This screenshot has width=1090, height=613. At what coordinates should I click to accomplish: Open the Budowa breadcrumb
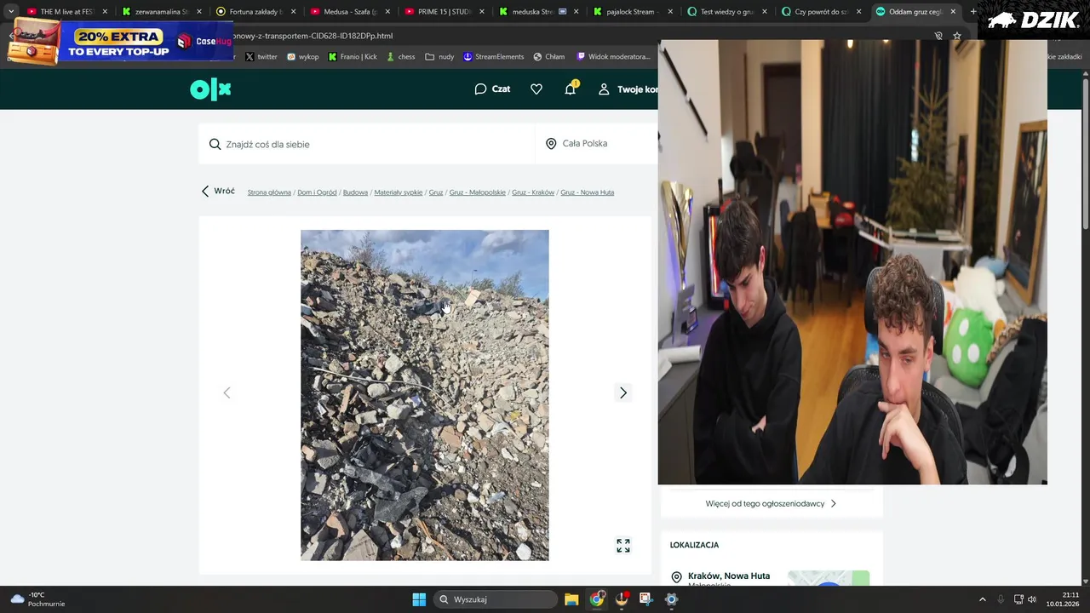pos(355,192)
